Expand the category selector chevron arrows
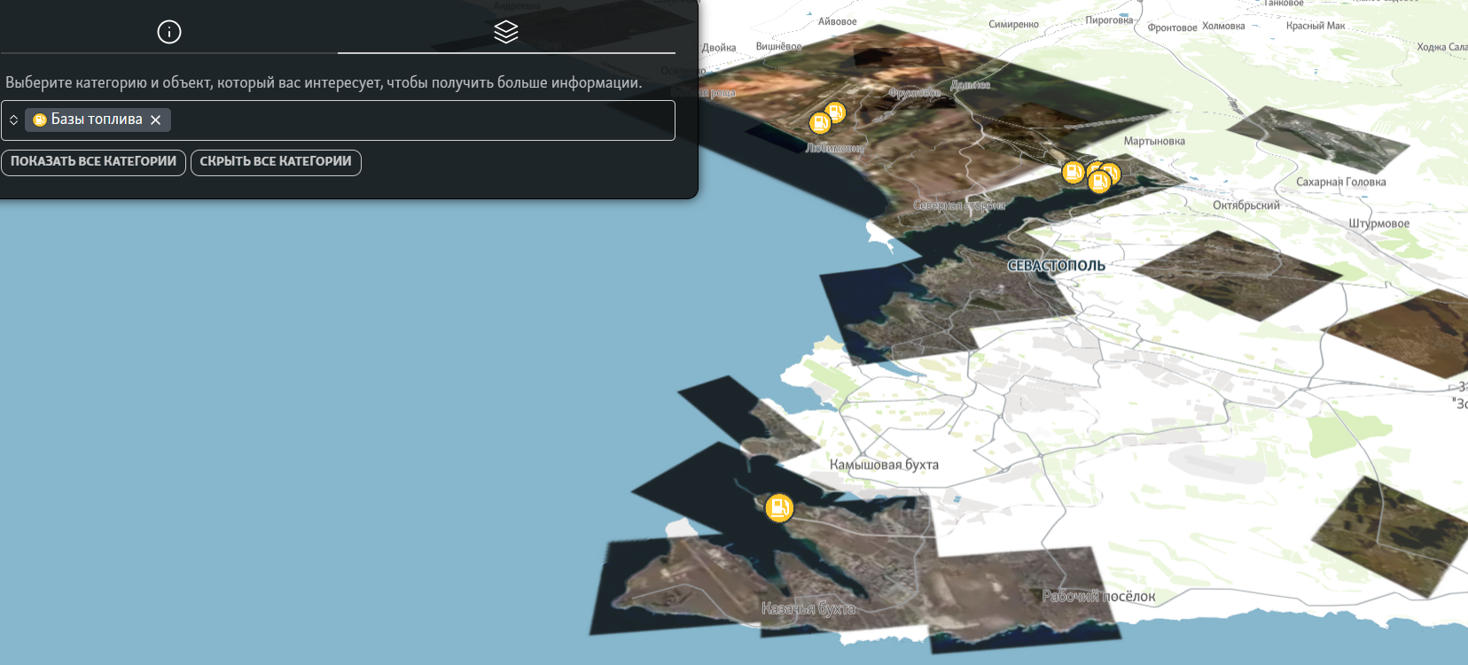 14,120
